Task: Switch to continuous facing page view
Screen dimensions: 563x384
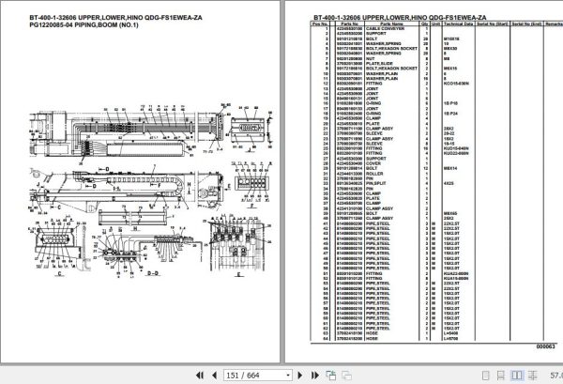Action: click(x=533, y=376)
